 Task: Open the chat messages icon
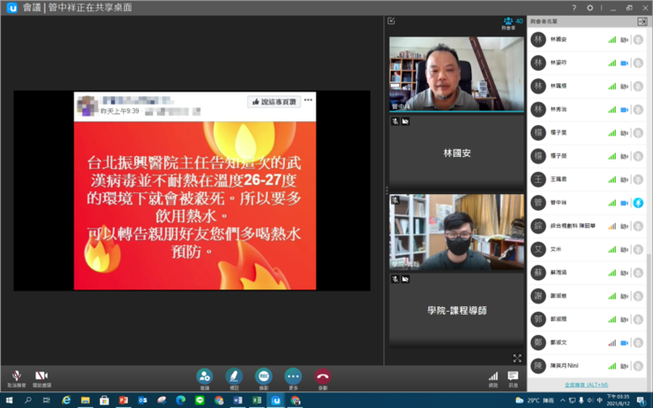(513, 378)
